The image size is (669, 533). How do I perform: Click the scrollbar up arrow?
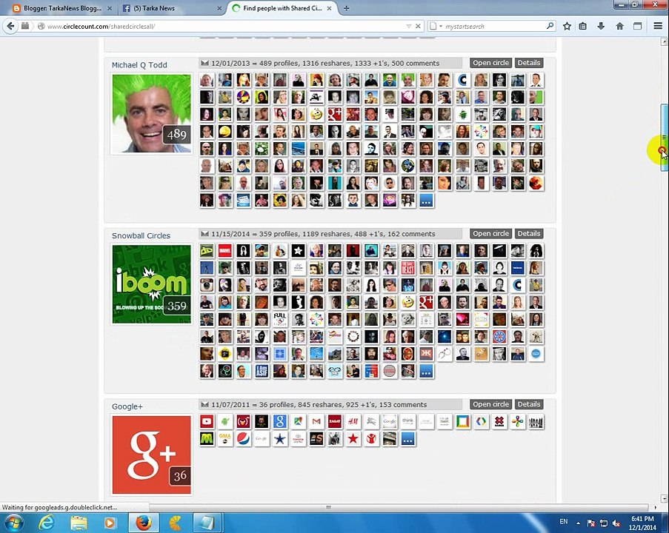click(x=664, y=41)
